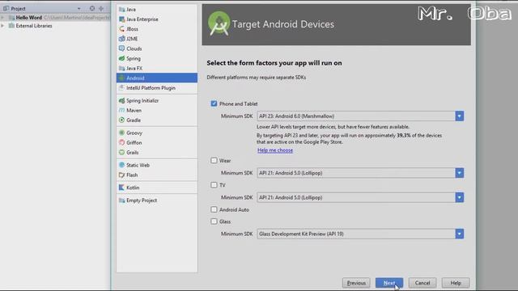
Task: Choose the Java FX icon
Action: click(121, 68)
